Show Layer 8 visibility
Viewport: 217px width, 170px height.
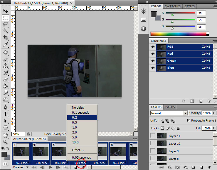pyautogui.click(x=153, y=159)
